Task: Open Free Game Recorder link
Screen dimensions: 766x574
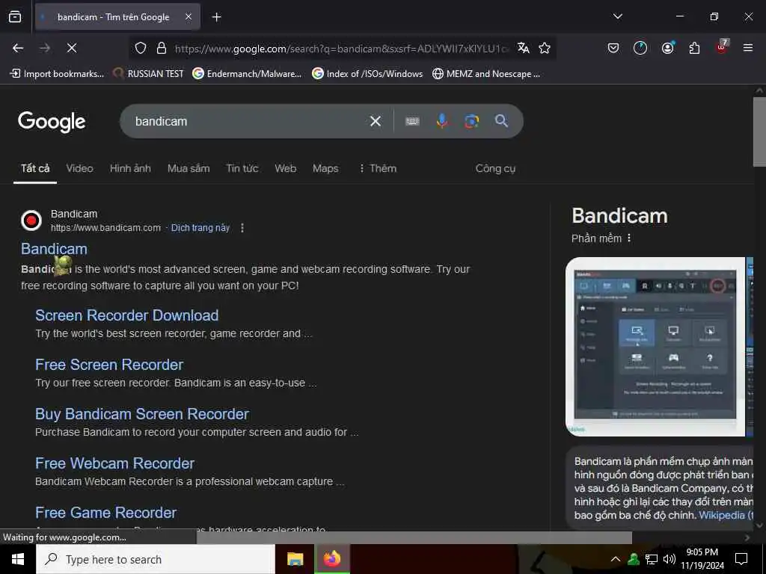Action: tap(106, 513)
